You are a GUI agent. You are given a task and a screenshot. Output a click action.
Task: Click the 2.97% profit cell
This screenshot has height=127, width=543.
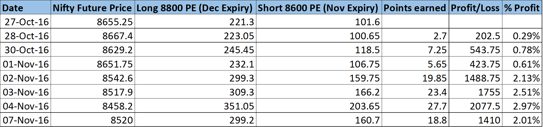pos(522,105)
